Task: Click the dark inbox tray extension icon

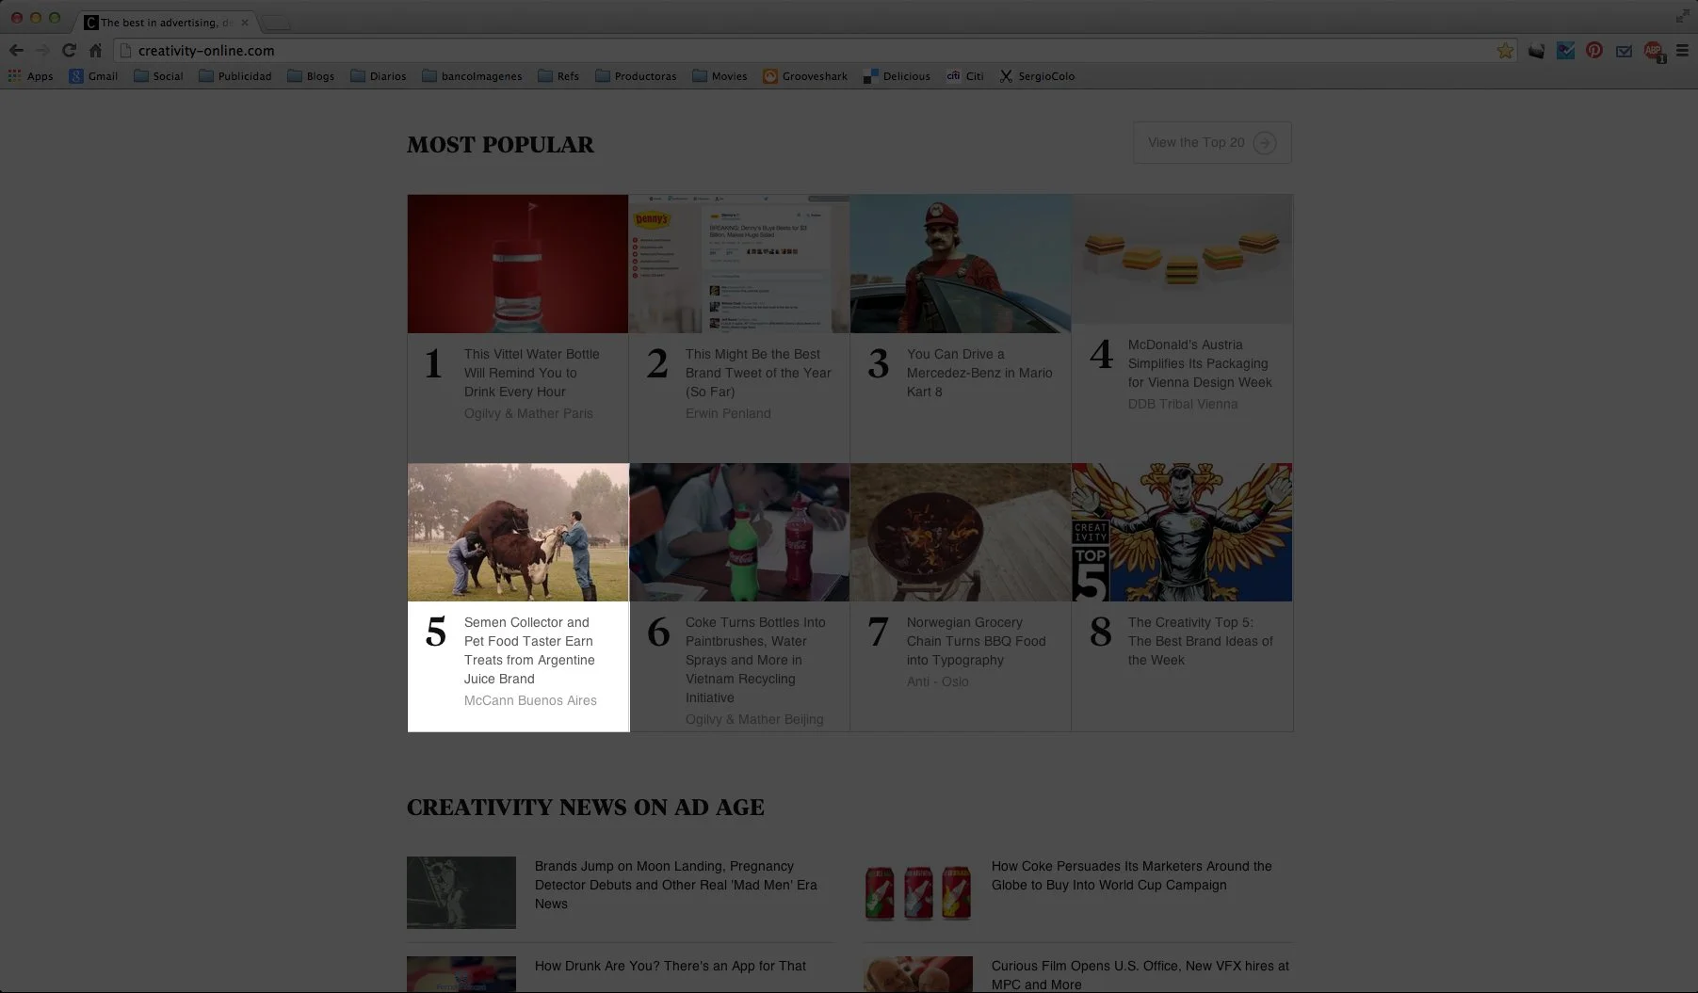Action: [x=1536, y=51]
